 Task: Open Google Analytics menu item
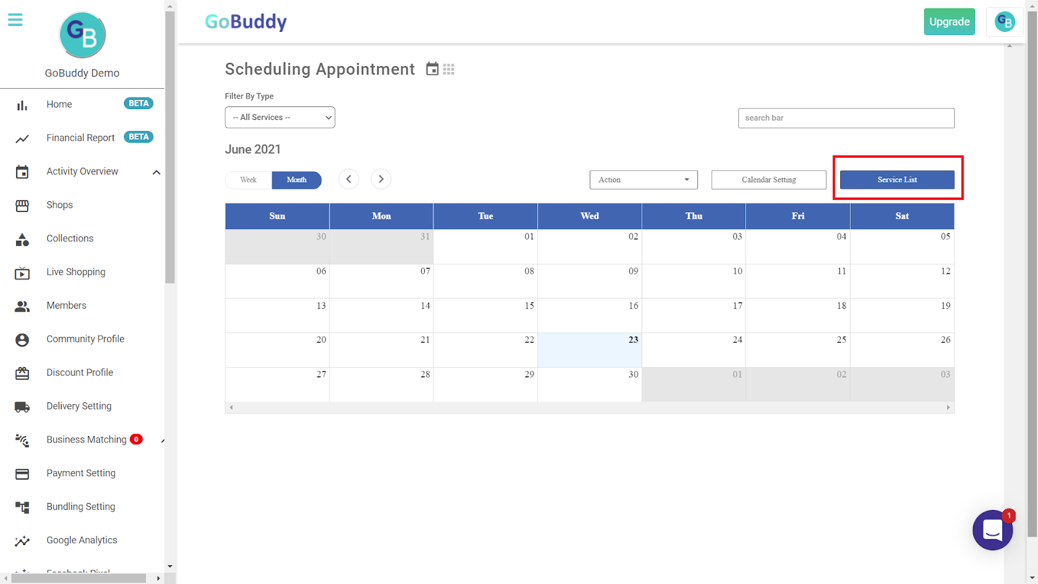click(x=82, y=541)
